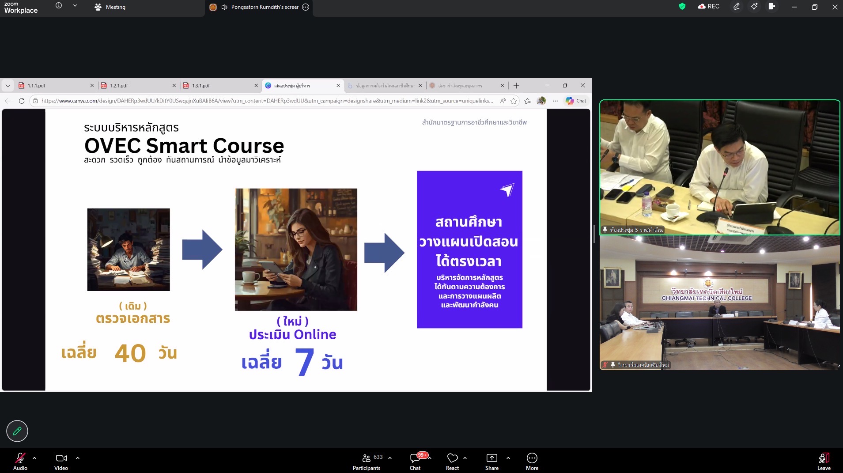Viewport: 843px width, 473px height.
Task: Click the REC cloud recording indicator
Action: point(709,7)
